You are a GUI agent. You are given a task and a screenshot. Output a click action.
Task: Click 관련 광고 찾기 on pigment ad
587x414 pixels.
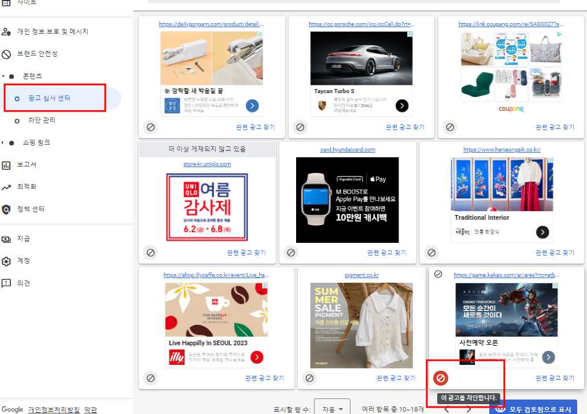(396, 378)
